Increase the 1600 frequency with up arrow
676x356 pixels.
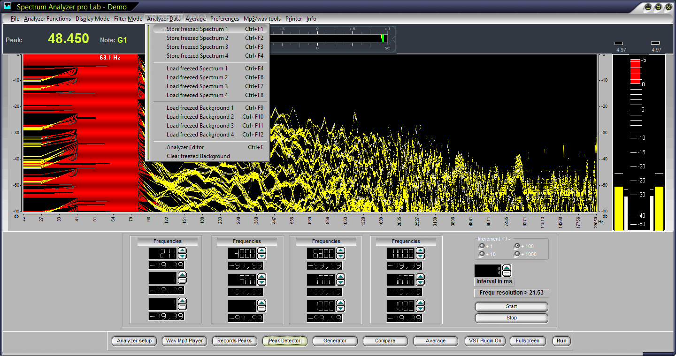421,277
